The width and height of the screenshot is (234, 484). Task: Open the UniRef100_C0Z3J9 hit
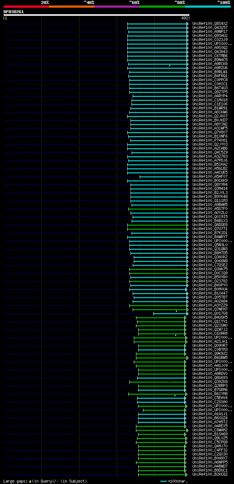210,40
